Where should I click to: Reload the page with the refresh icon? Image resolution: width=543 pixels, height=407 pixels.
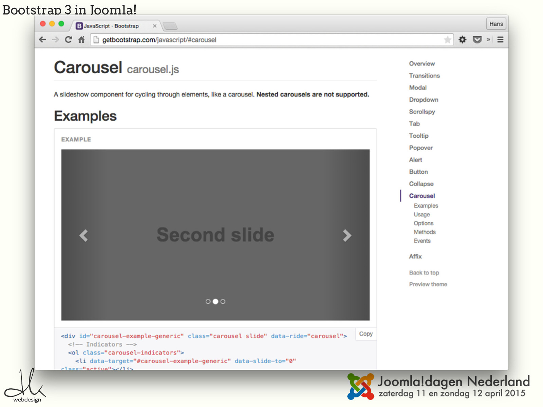pyautogui.click(x=68, y=40)
